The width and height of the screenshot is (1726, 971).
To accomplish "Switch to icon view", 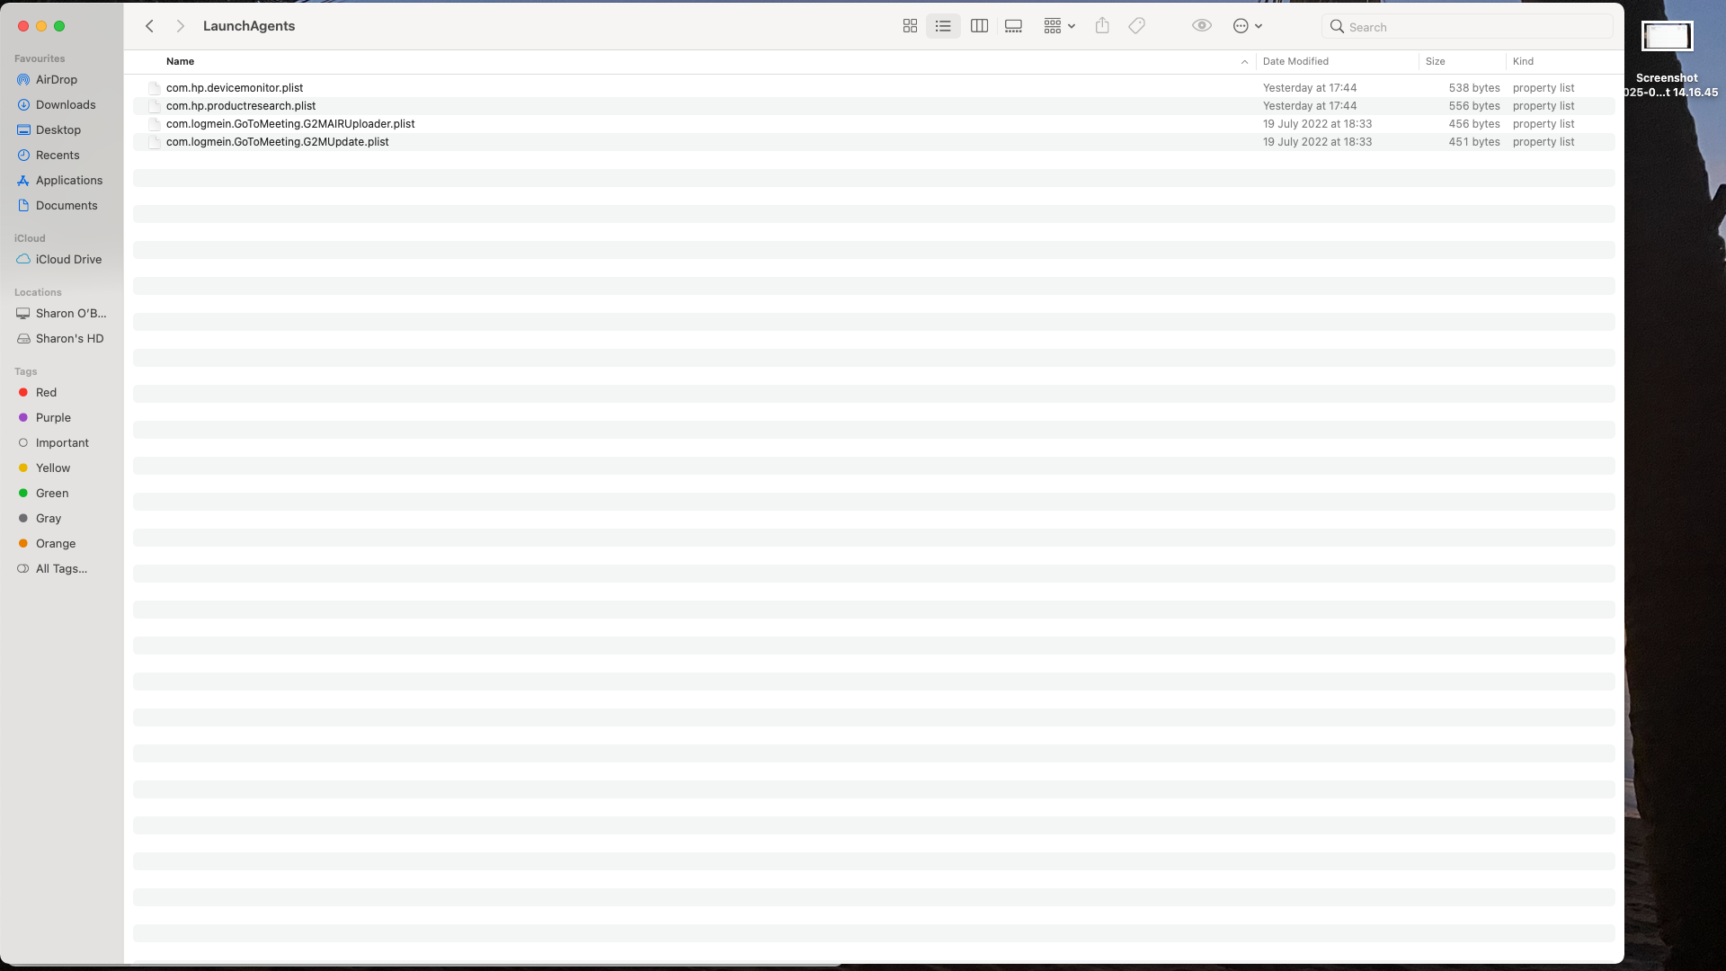I will coord(910,26).
